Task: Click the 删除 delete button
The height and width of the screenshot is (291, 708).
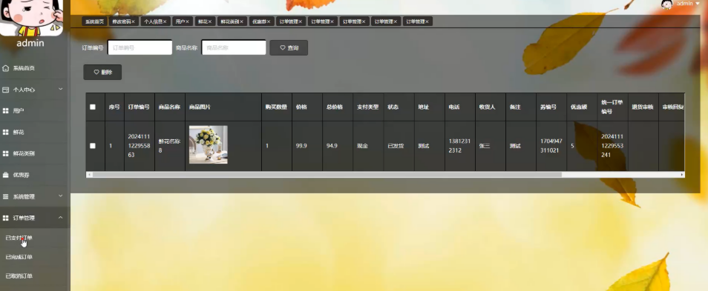Action: tap(102, 72)
